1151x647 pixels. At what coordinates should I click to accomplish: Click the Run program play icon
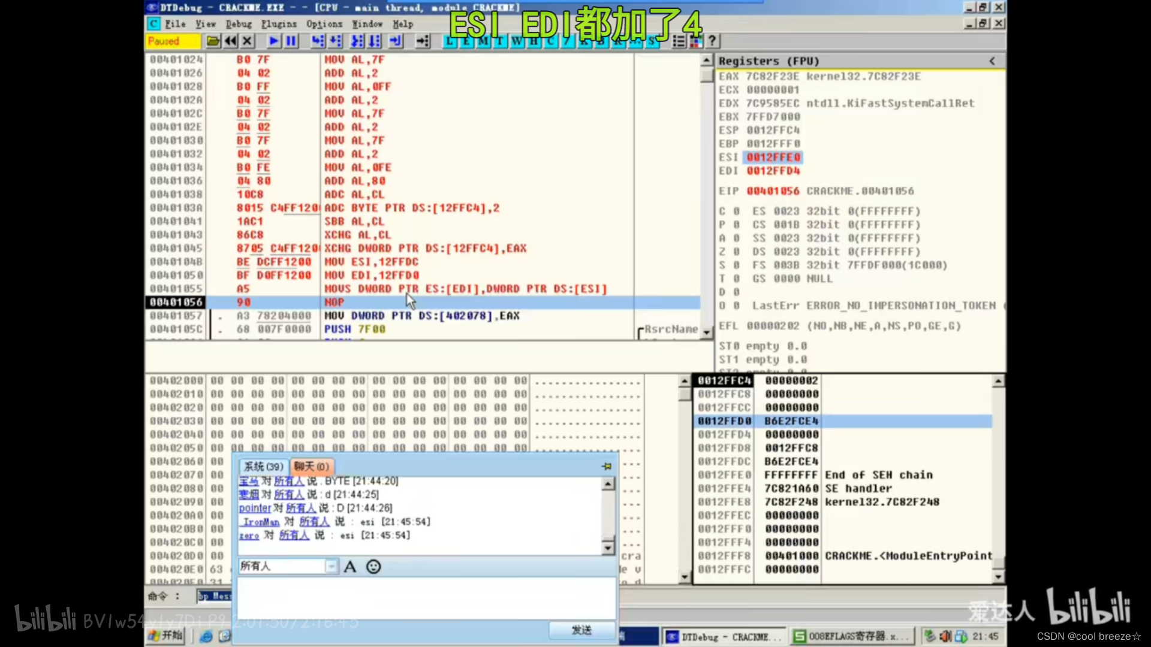(274, 41)
